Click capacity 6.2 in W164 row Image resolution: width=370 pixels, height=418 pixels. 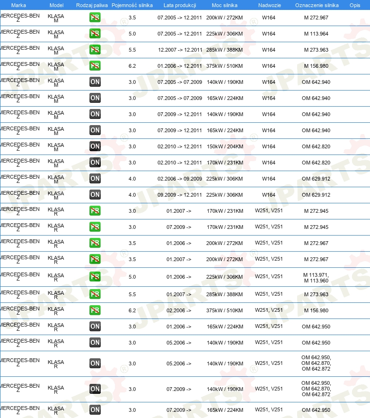[132, 66]
